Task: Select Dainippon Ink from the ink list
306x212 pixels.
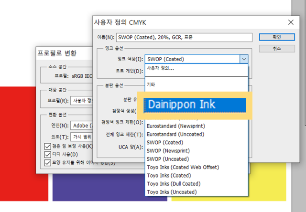Action: 195,105
